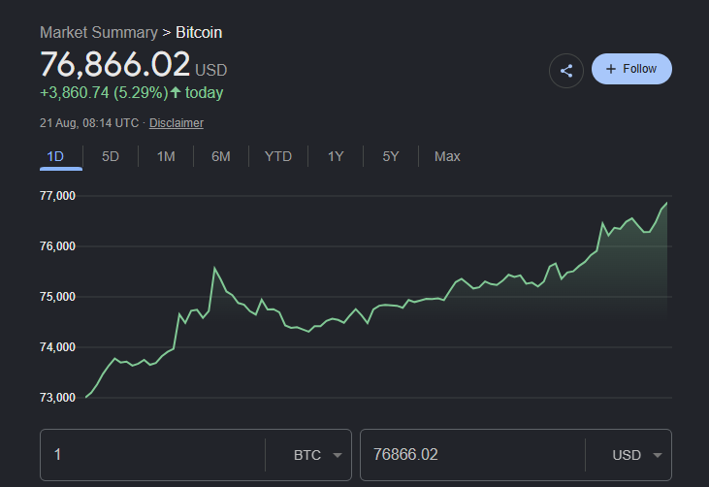Click the share icon button

566,71
